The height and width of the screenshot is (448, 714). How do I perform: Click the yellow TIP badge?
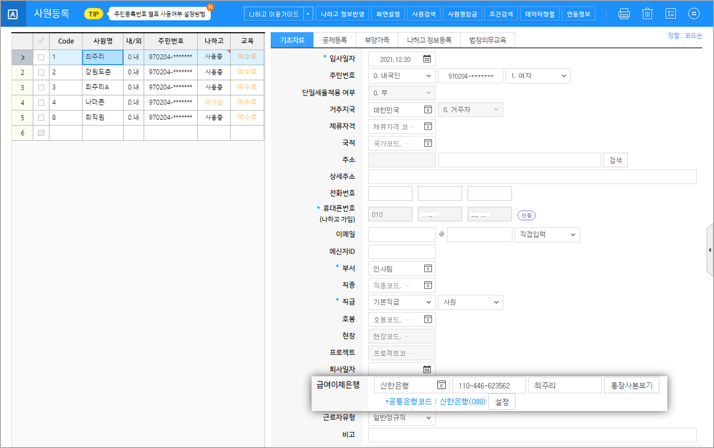coord(93,14)
